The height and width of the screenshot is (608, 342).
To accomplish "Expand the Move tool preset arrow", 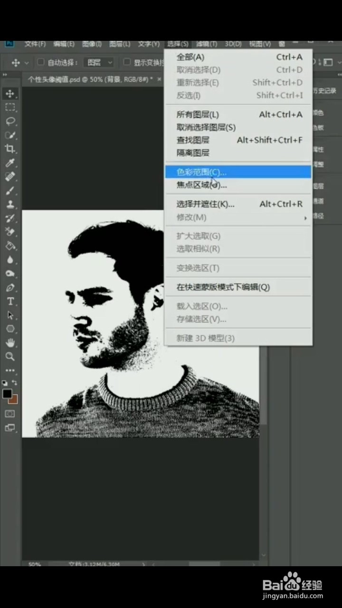I will pos(27,63).
